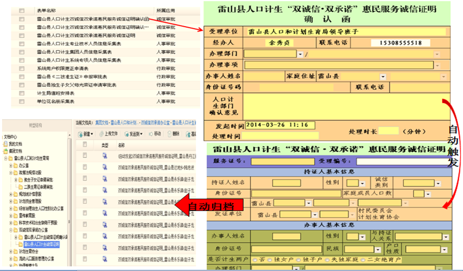Open the 发送到 (Send to) toolbar icon
Image resolution: width=463 pixels, height=271 pixels.
126,134
